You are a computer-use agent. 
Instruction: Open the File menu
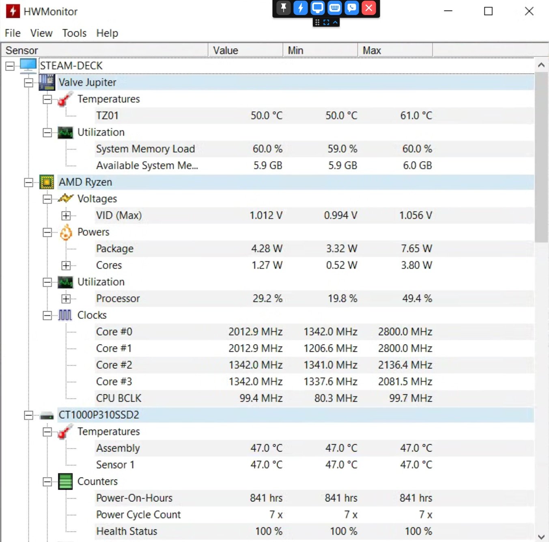tap(13, 33)
